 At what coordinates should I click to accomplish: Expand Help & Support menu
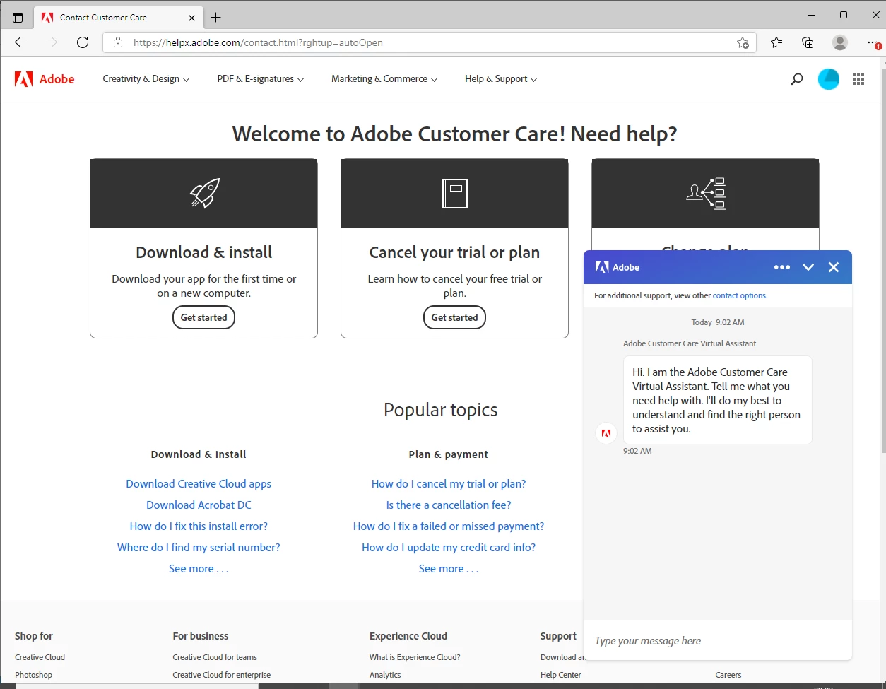pyautogui.click(x=501, y=79)
